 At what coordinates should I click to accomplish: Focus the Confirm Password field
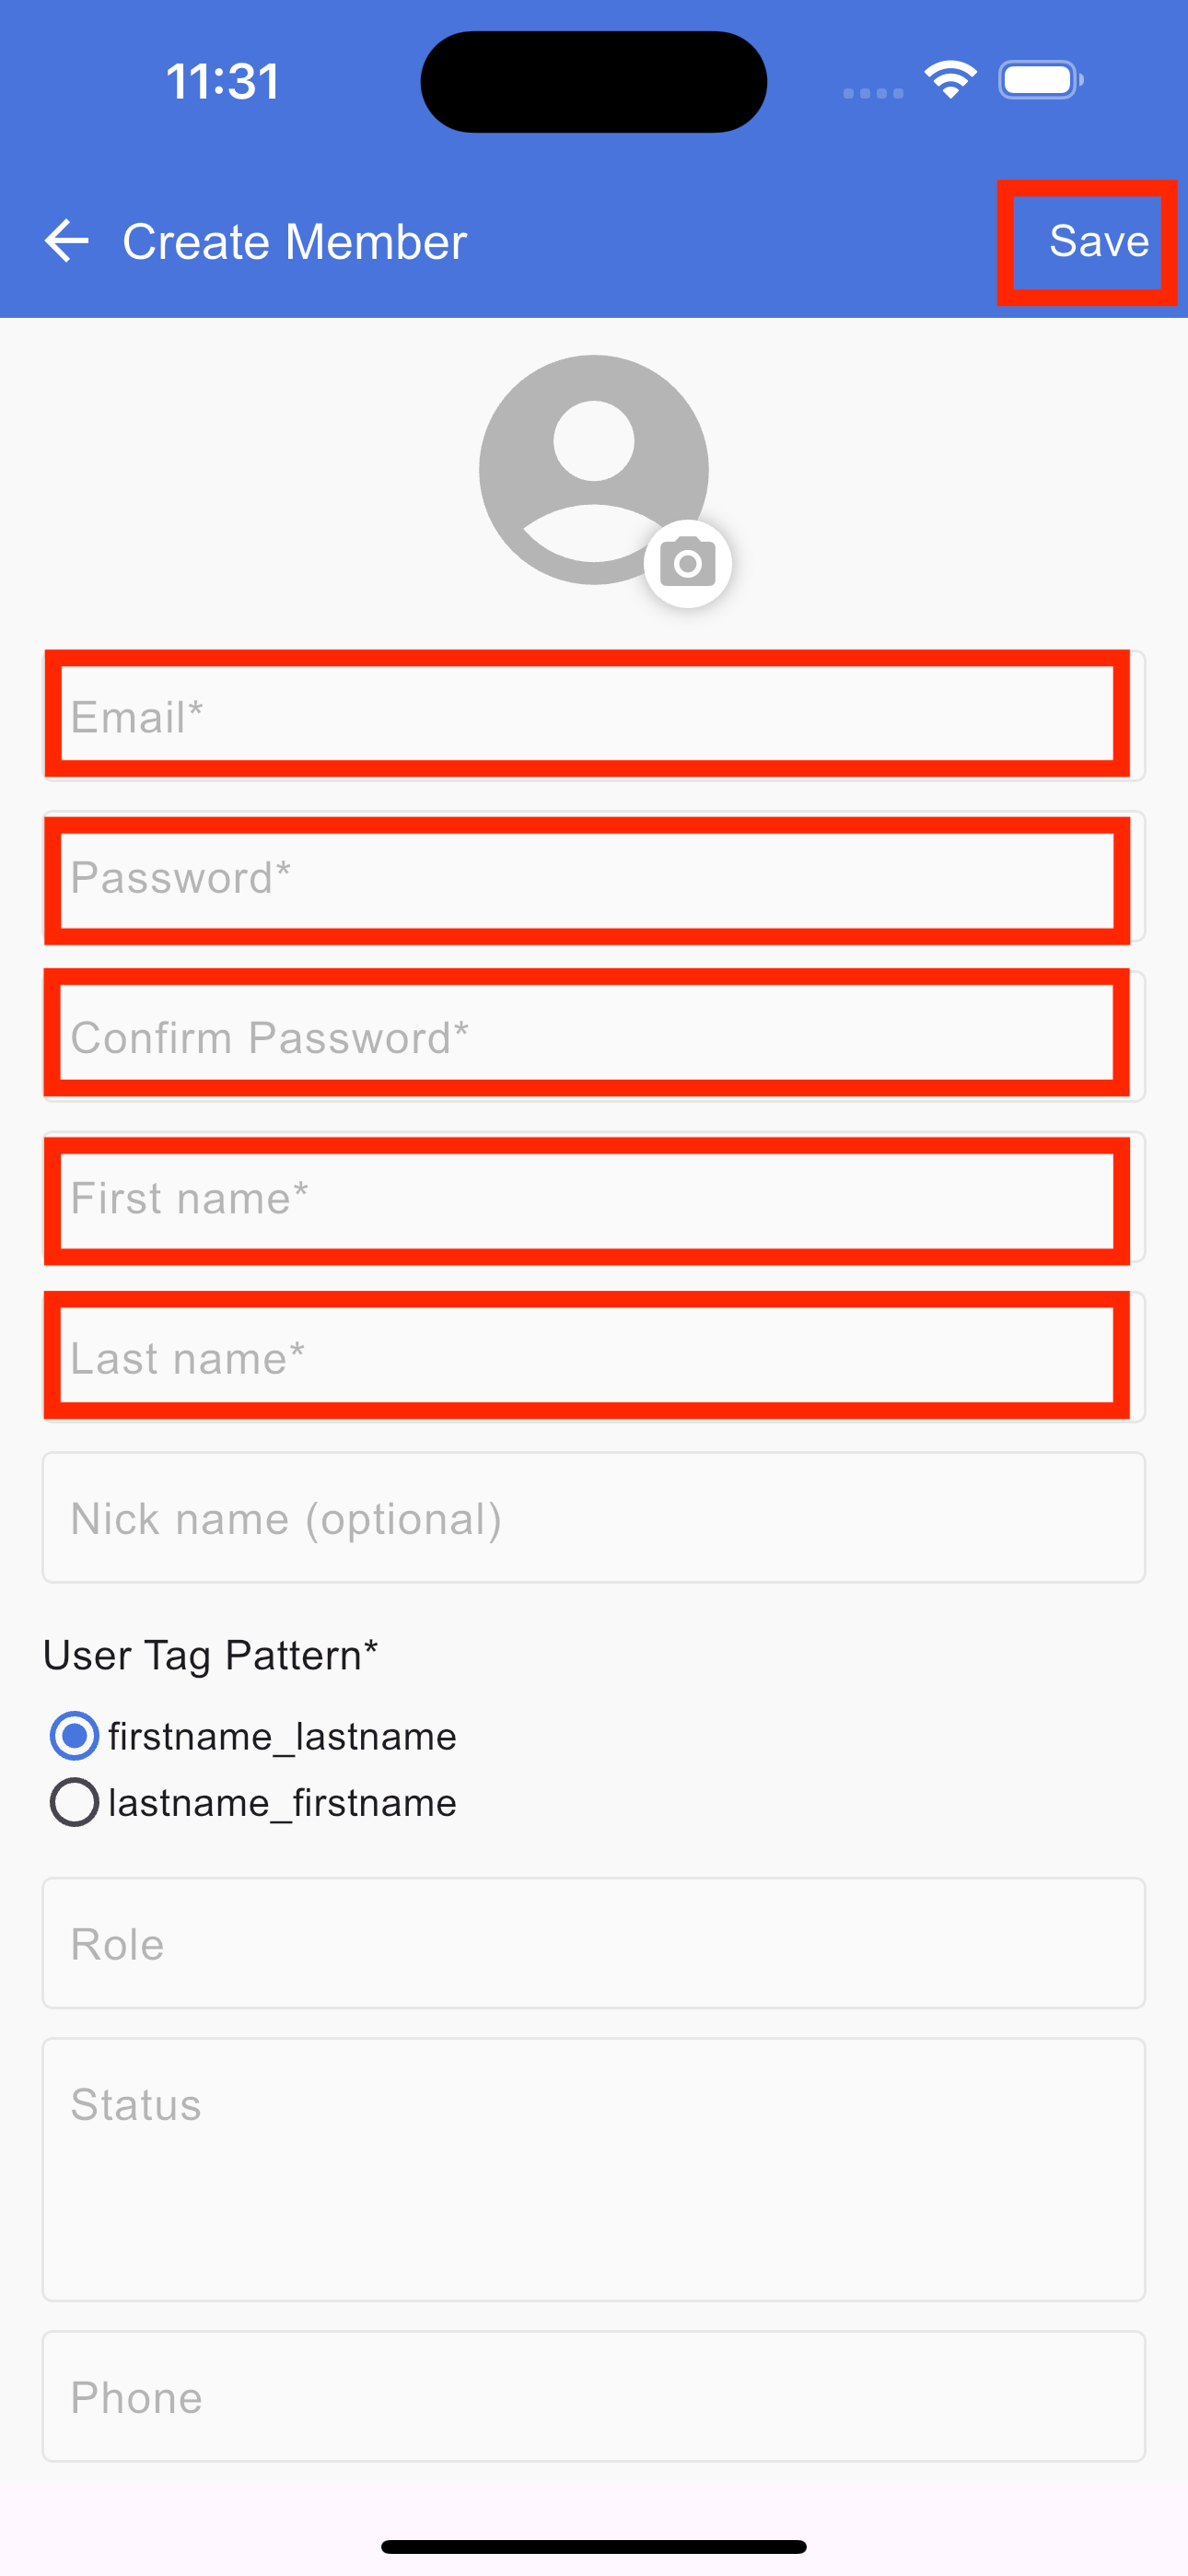(x=594, y=1037)
